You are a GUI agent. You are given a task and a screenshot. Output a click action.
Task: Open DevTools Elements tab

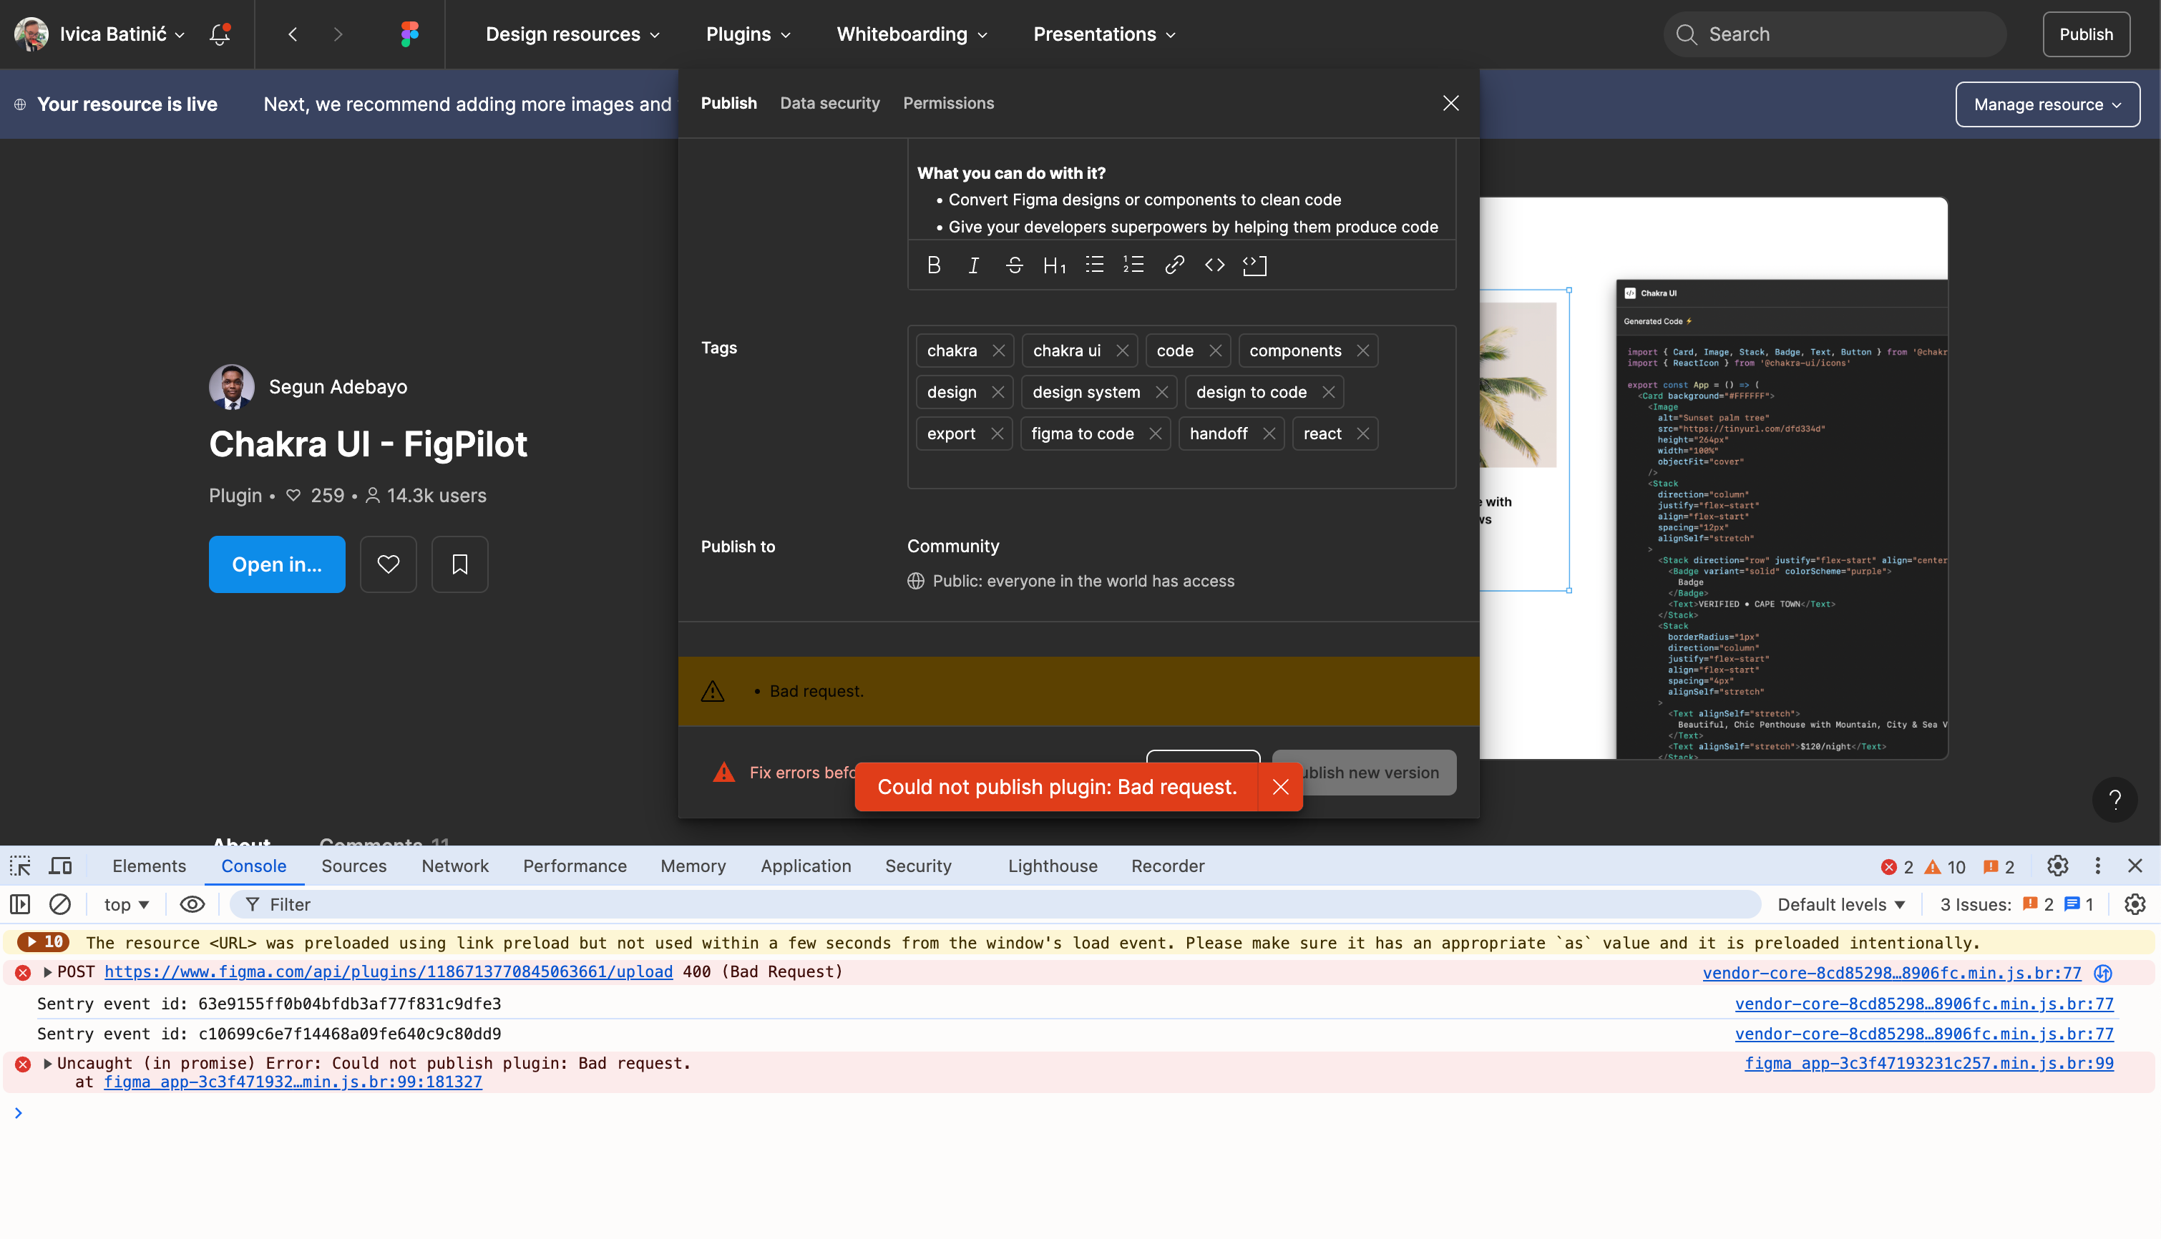pyautogui.click(x=149, y=866)
